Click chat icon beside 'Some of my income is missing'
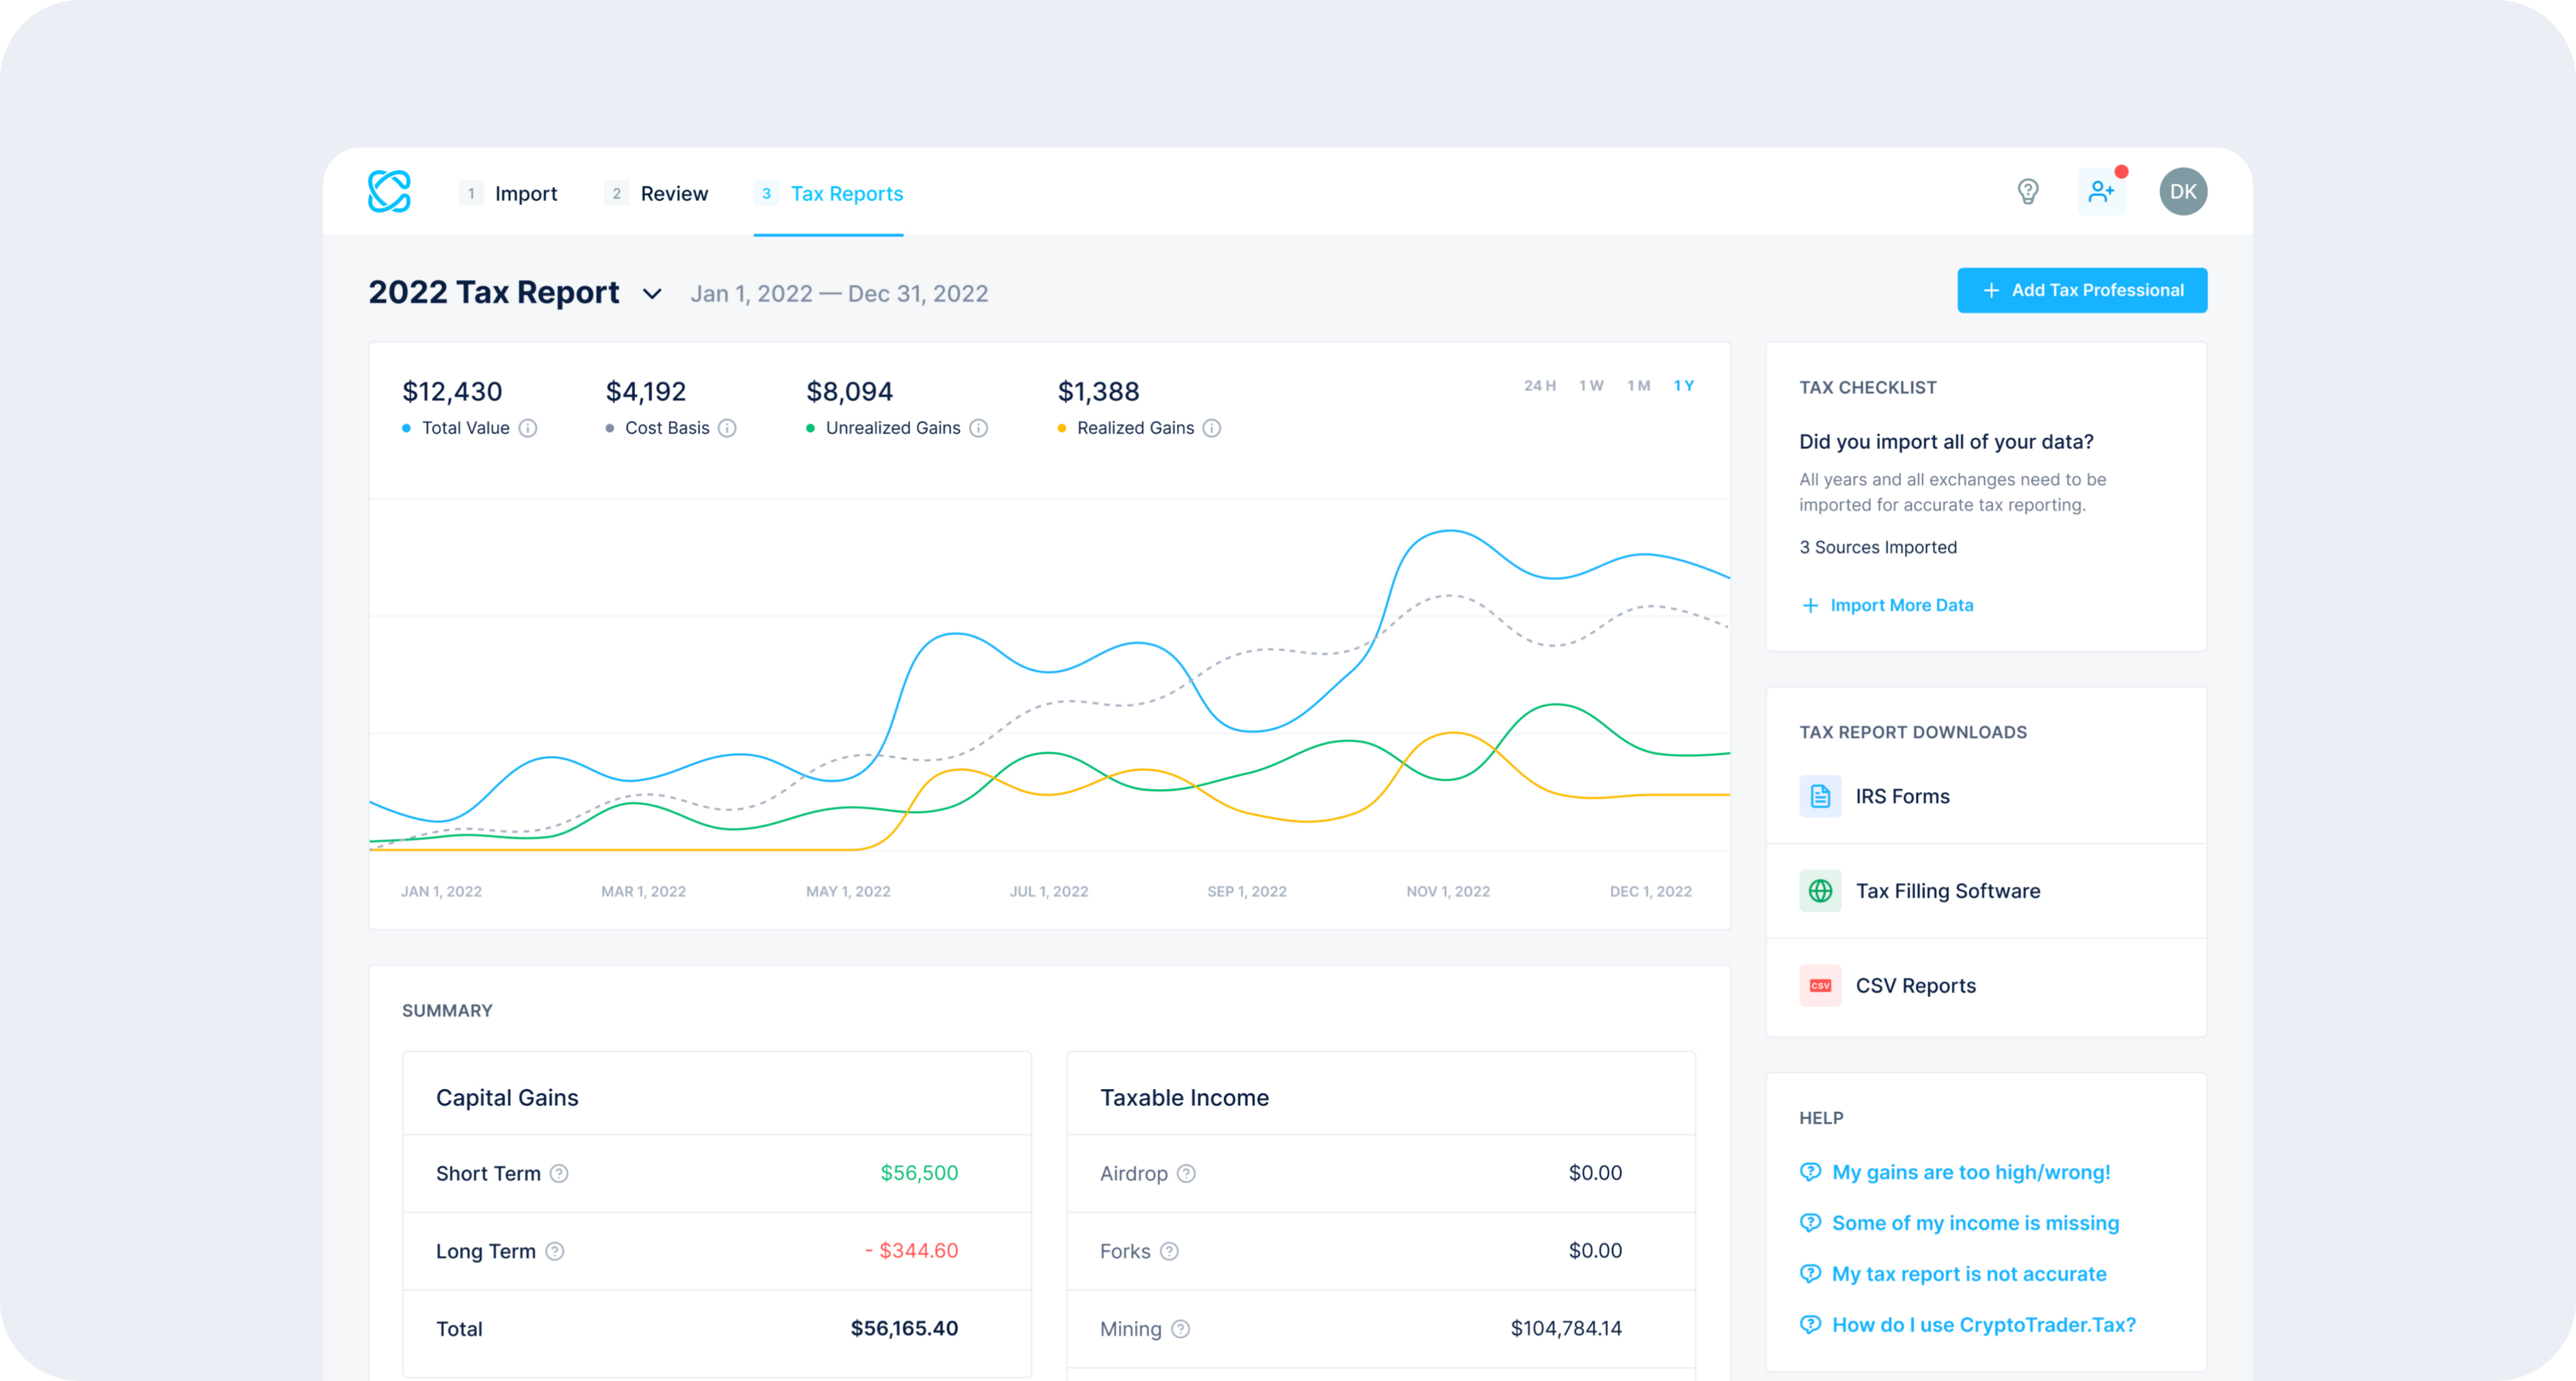Screen dimensions: 2576x1381 1810,1223
